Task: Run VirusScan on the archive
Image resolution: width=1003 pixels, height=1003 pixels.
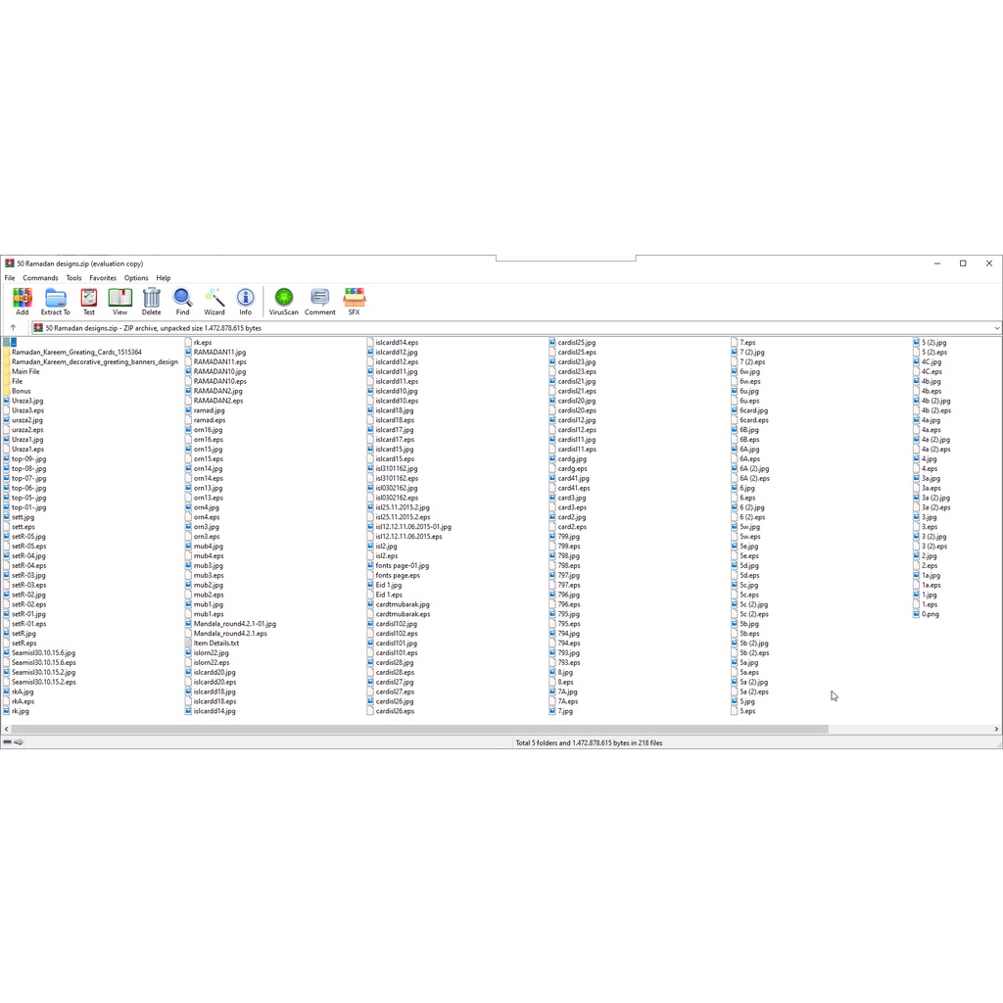Action: point(283,301)
